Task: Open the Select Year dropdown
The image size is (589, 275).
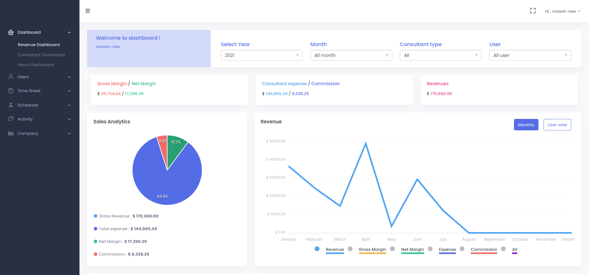Action: point(261,55)
